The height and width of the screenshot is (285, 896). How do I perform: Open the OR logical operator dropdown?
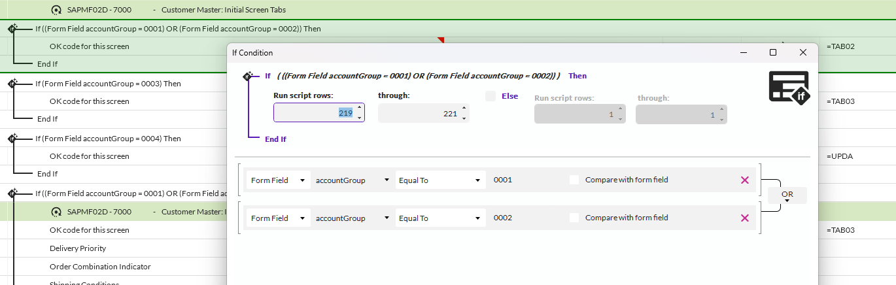pos(787,195)
